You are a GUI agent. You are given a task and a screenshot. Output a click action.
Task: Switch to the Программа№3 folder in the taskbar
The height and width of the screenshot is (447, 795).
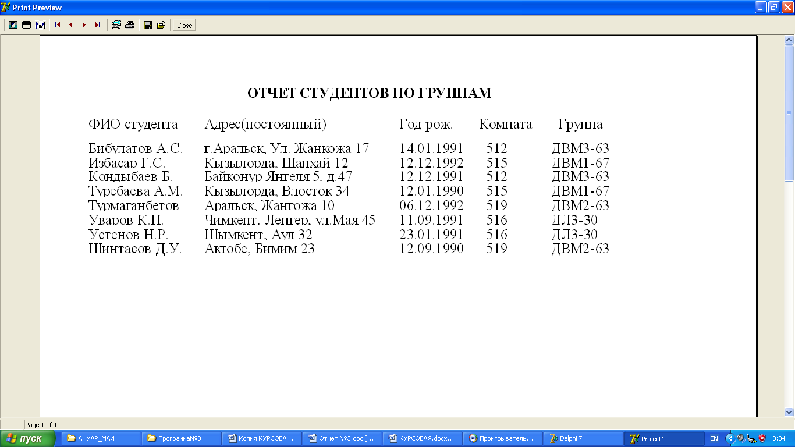point(181,439)
